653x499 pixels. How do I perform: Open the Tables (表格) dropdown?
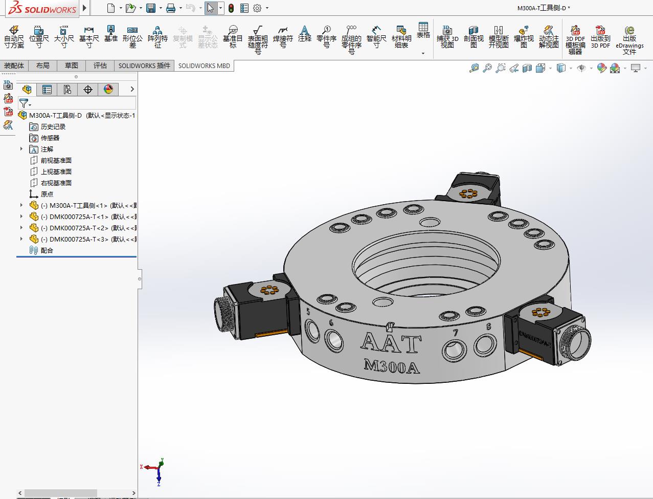point(423,53)
